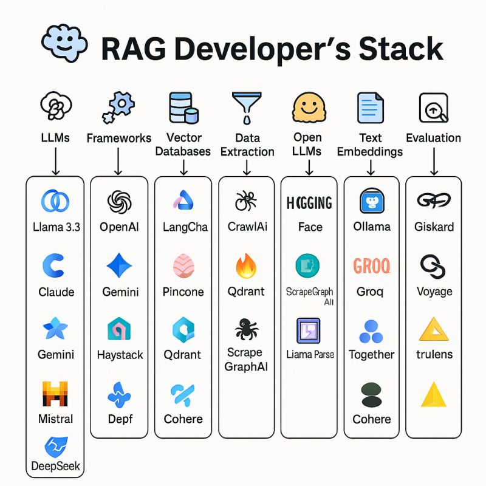Select the DeepSeek blue whale icon

(56, 447)
